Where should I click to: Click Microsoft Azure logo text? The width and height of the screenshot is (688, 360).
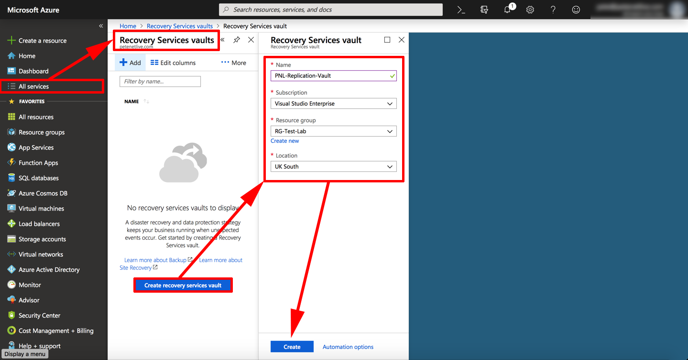(x=33, y=10)
